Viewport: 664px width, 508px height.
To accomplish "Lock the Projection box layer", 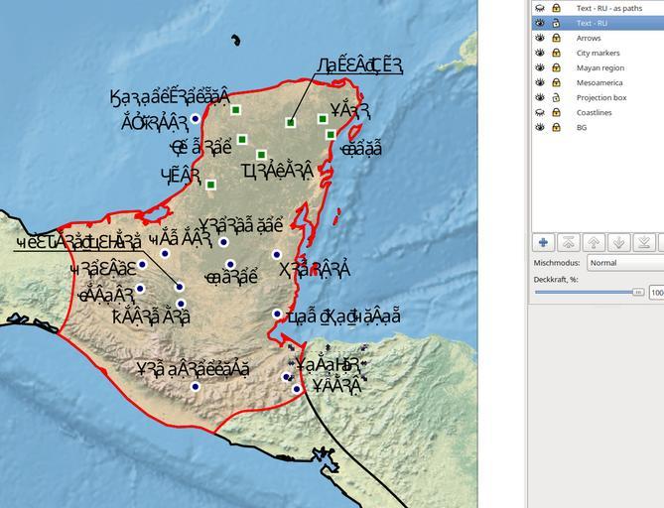I will [x=556, y=98].
